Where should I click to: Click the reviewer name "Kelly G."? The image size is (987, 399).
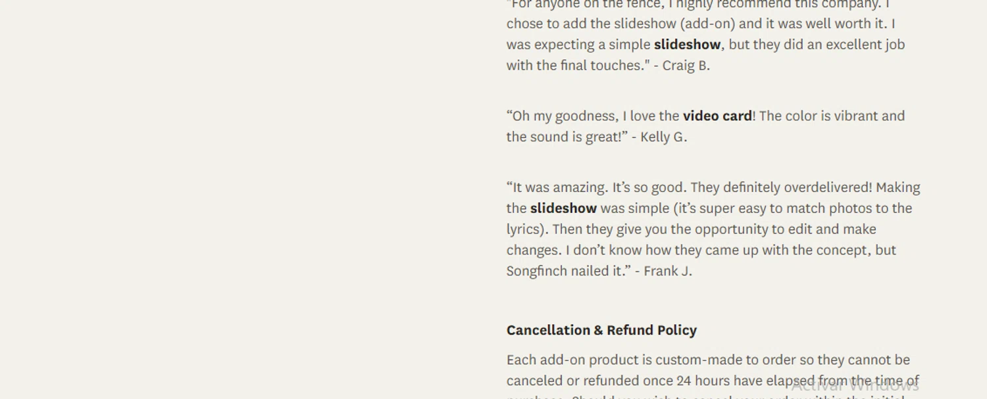(x=663, y=137)
